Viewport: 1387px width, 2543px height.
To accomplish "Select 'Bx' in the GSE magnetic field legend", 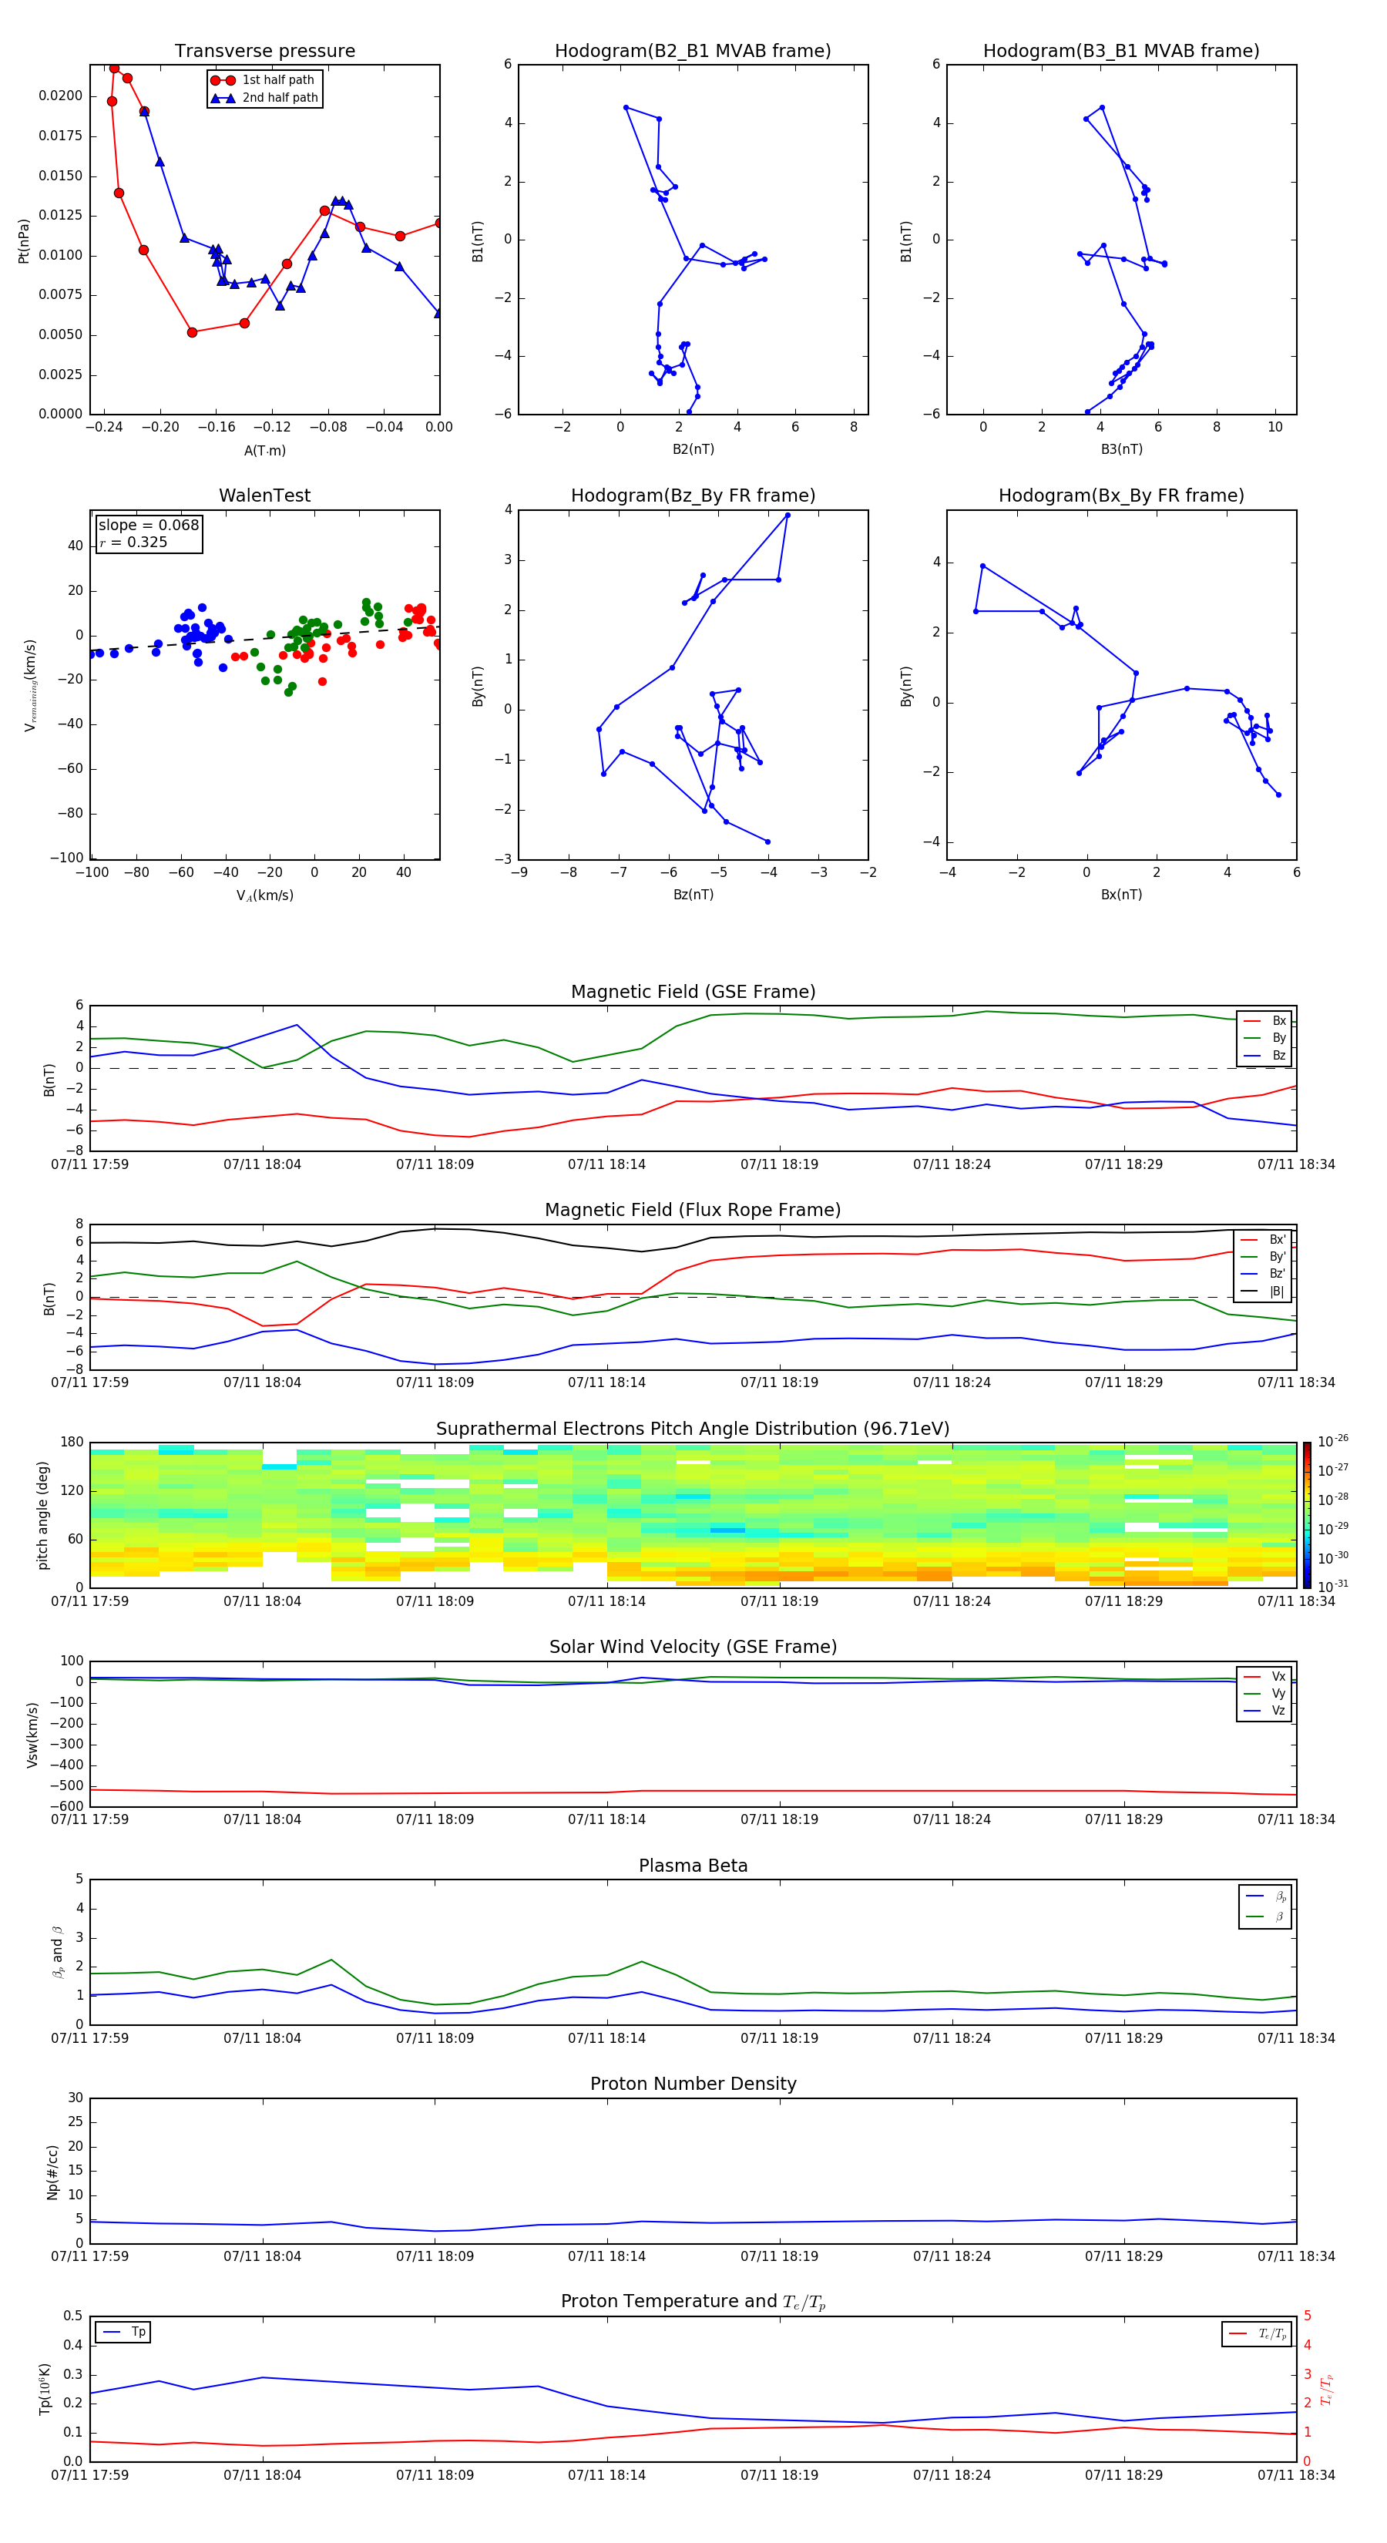I will pos(1264,1021).
